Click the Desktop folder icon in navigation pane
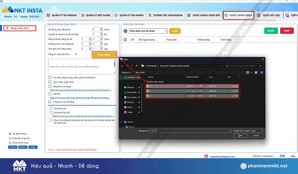This screenshot has height=174, width=298. (x=125, y=87)
